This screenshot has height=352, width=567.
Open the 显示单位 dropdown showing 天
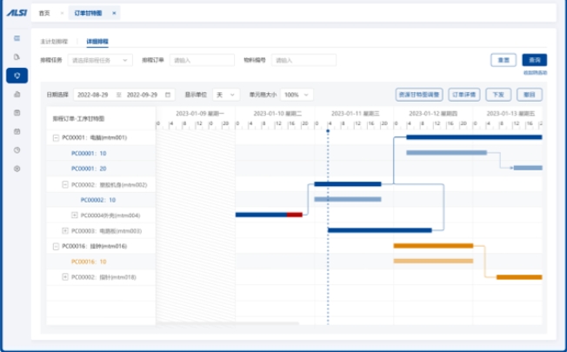(x=225, y=94)
